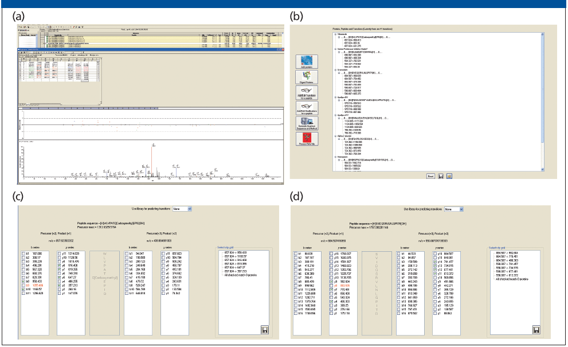Select '857.824 -> 1168.57' in panel (c) selectivity grid
The image size is (568, 347).
coord(236,256)
